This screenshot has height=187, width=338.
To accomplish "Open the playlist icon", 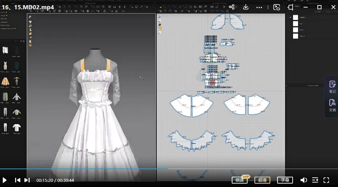I will 315,180.
